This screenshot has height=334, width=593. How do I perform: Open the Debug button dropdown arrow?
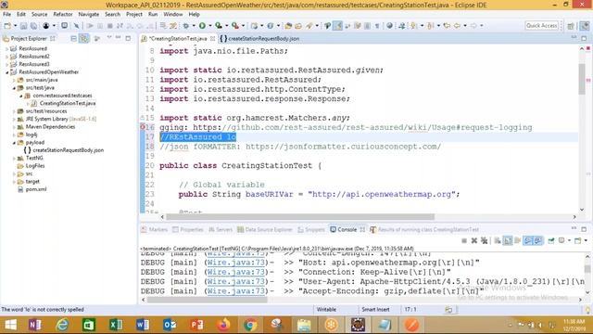coord(194,26)
